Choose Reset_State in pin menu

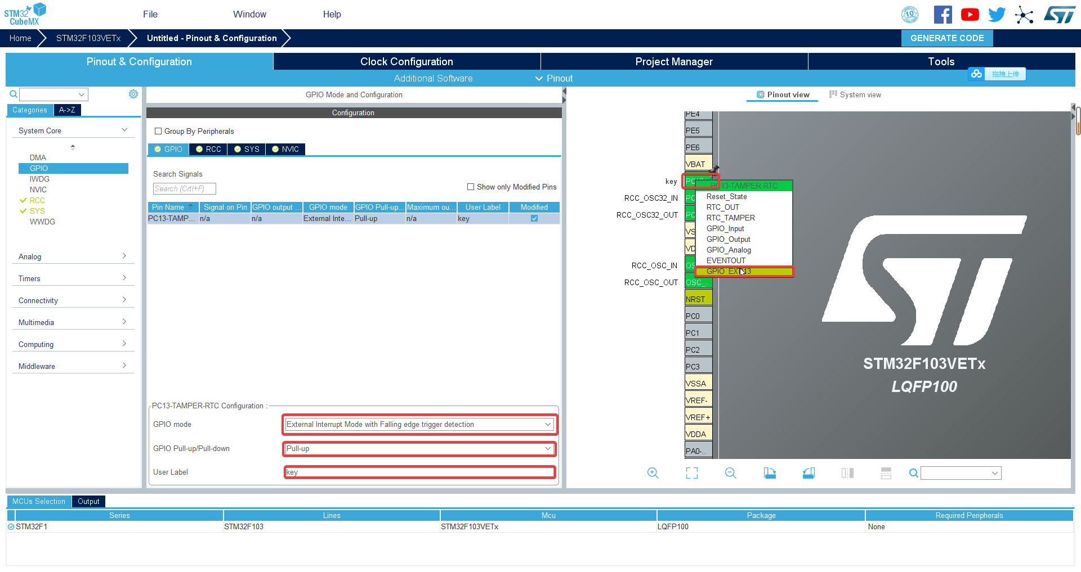click(x=744, y=196)
